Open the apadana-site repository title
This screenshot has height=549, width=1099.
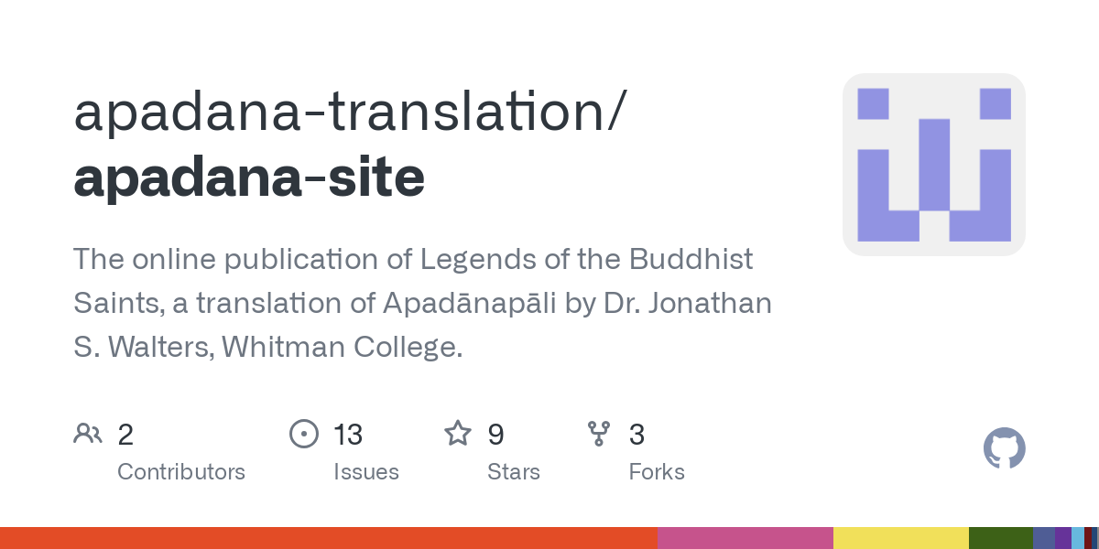pyautogui.click(x=249, y=178)
